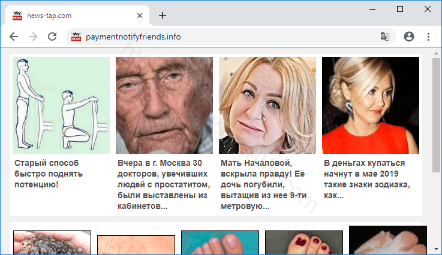Close the news-tap.com tab
This screenshot has width=442, height=255.
[x=140, y=16]
